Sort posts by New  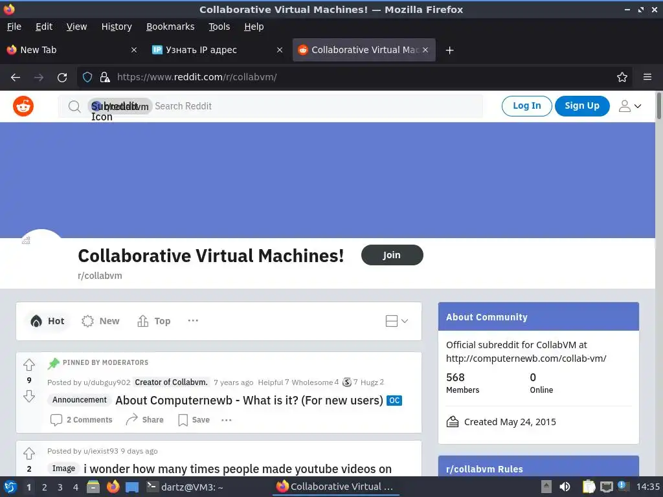coord(100,321)
